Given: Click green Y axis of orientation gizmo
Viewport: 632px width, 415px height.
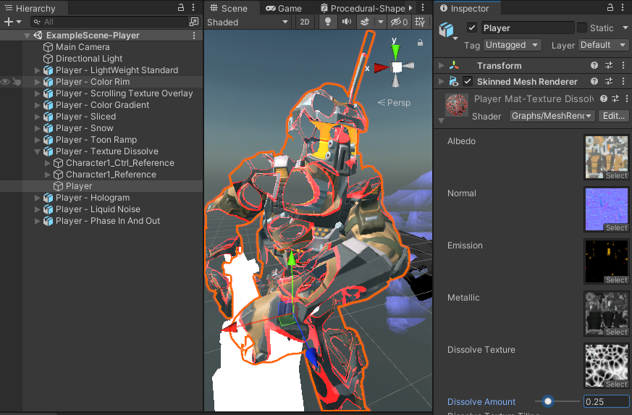Looking at the screenshot, I should click(396, 51).
